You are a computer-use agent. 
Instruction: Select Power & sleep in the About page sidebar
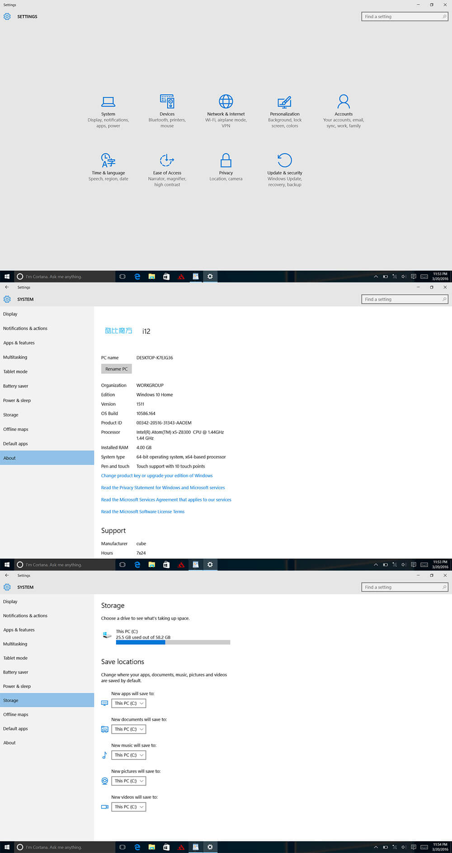47,400
